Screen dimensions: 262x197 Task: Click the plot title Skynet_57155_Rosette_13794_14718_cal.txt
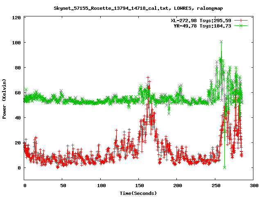point(138,8)
